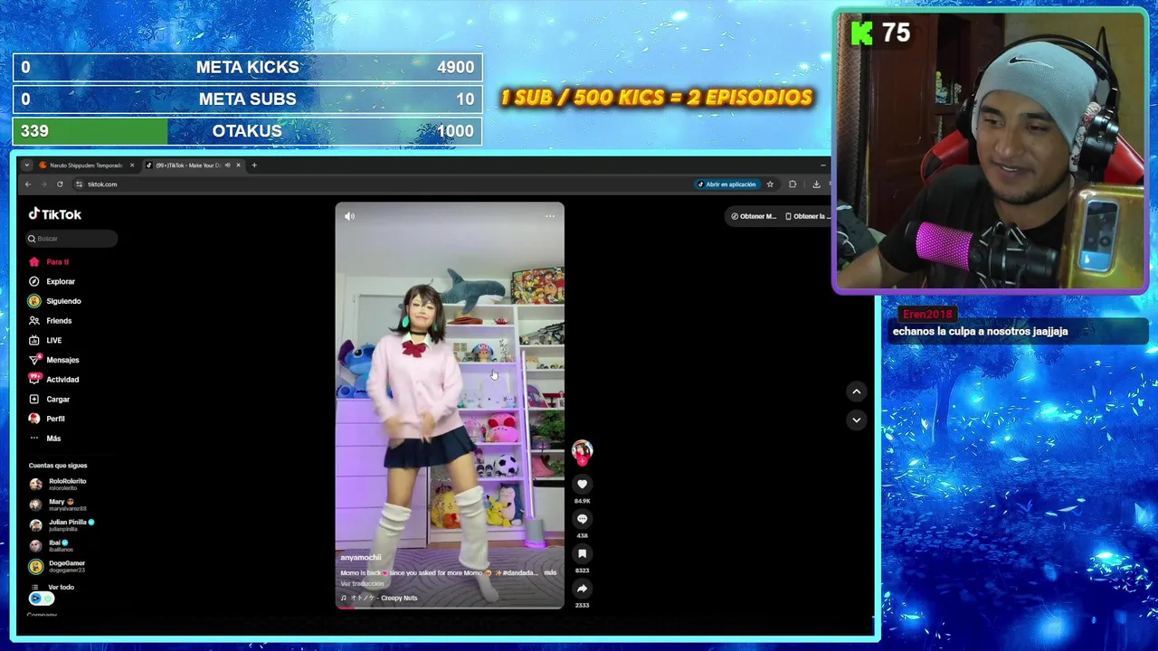The height and width of the screenshot is (651, 1158).
Task: Expand the Más options menu
Action: 45,439
